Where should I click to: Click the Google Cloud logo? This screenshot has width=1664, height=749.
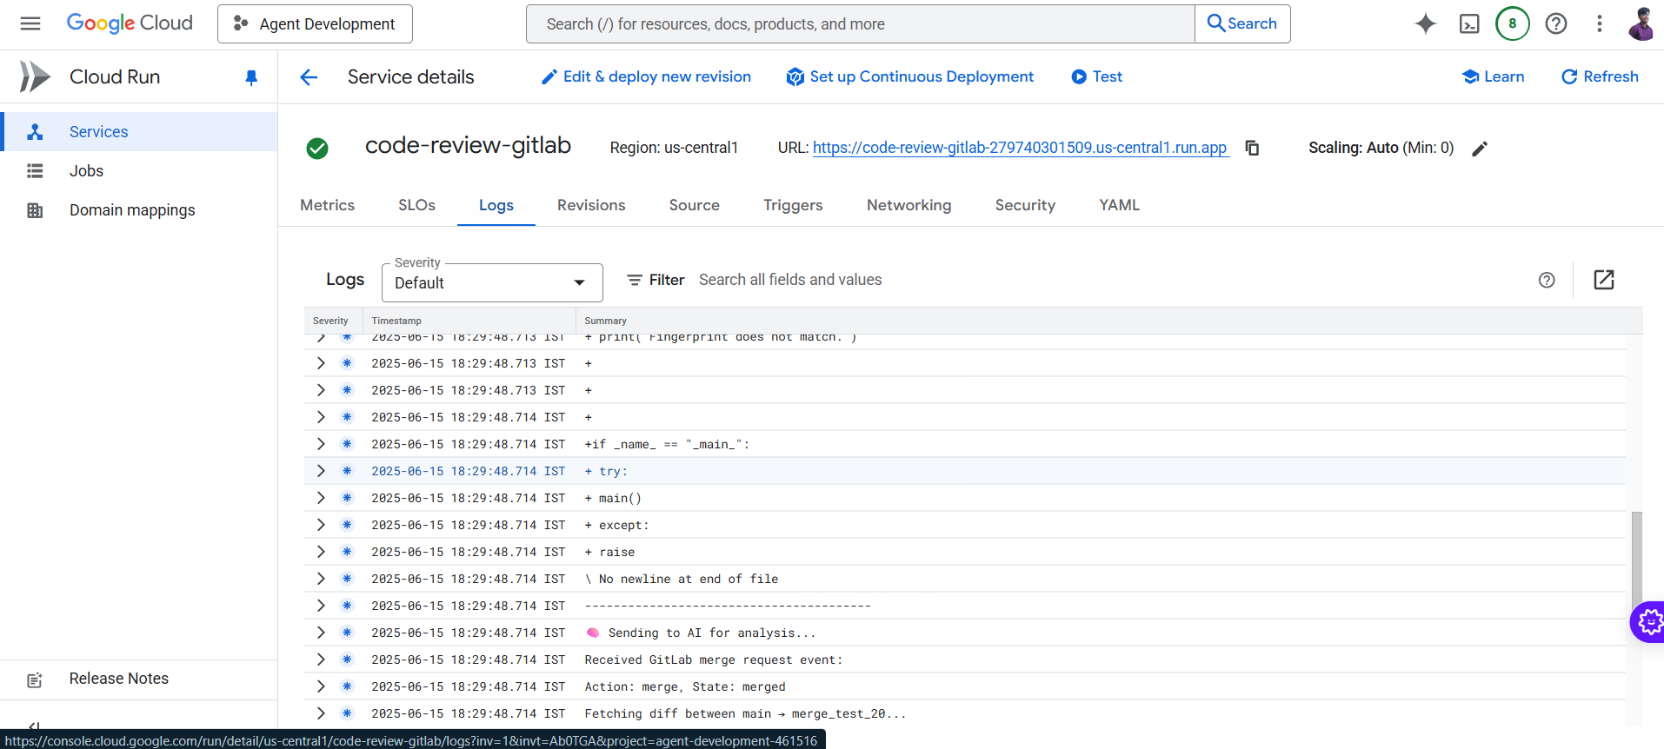coord(130,23)
